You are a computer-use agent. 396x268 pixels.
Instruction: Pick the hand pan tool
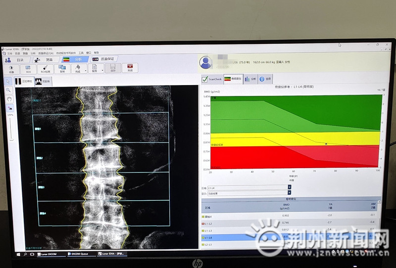coord(8,98)
